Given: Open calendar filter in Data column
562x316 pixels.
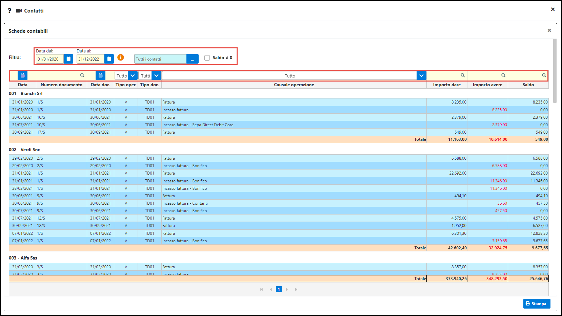Looking at the screenshot, I should point(22,75).
